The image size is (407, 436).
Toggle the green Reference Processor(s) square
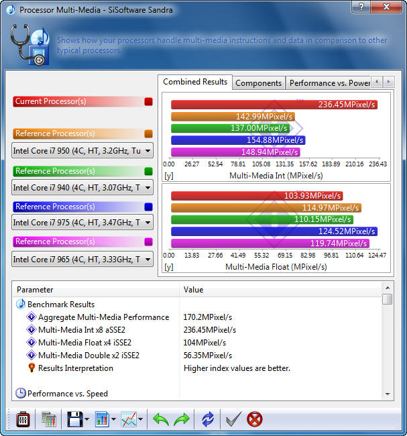[x=148, y=171]
